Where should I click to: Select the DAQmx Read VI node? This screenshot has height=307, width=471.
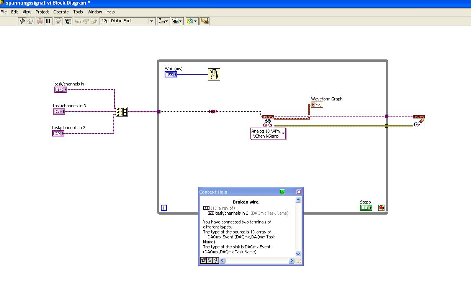(268, 121)
